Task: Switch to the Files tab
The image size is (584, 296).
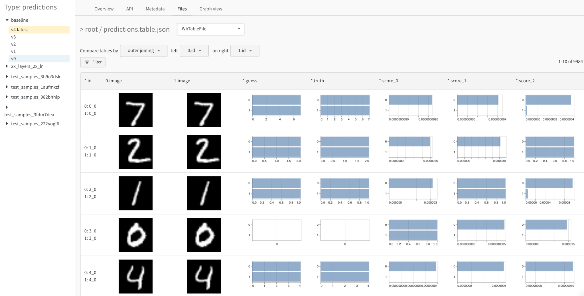Action: pyautogui.click(x=182, y=9)
